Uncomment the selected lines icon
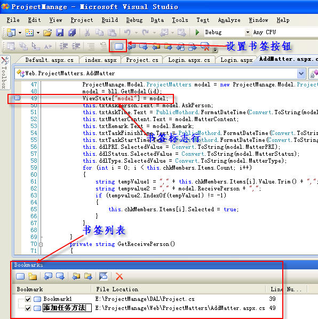 point(104,46)
